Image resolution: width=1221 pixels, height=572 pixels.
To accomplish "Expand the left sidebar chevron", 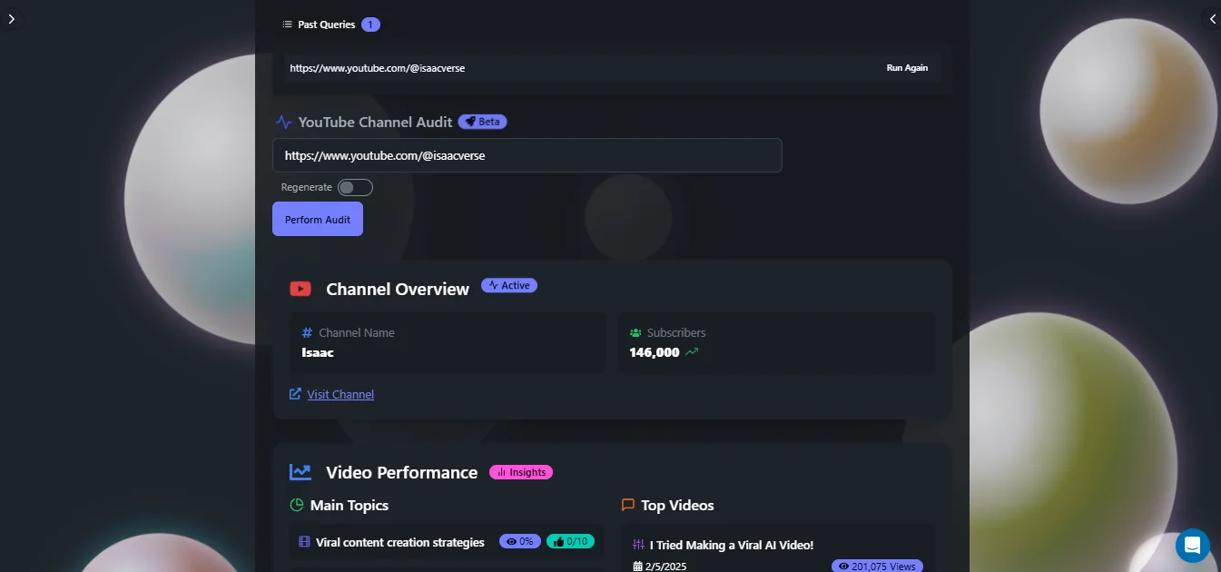I will click(11, 18).
